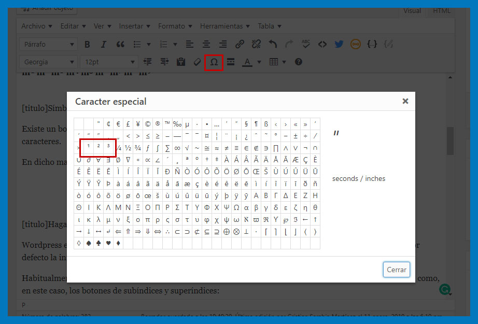Toggle italic formatting
The image size is (478, 324).
pyautogui.click(x=103, y=45)
